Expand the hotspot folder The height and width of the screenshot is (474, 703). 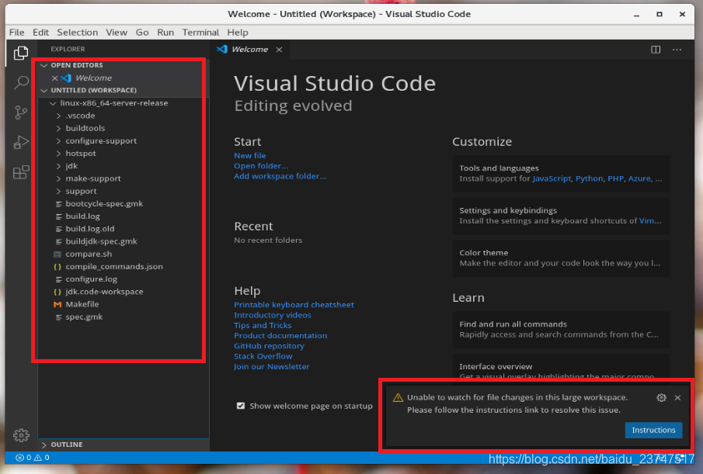[81, 153]
